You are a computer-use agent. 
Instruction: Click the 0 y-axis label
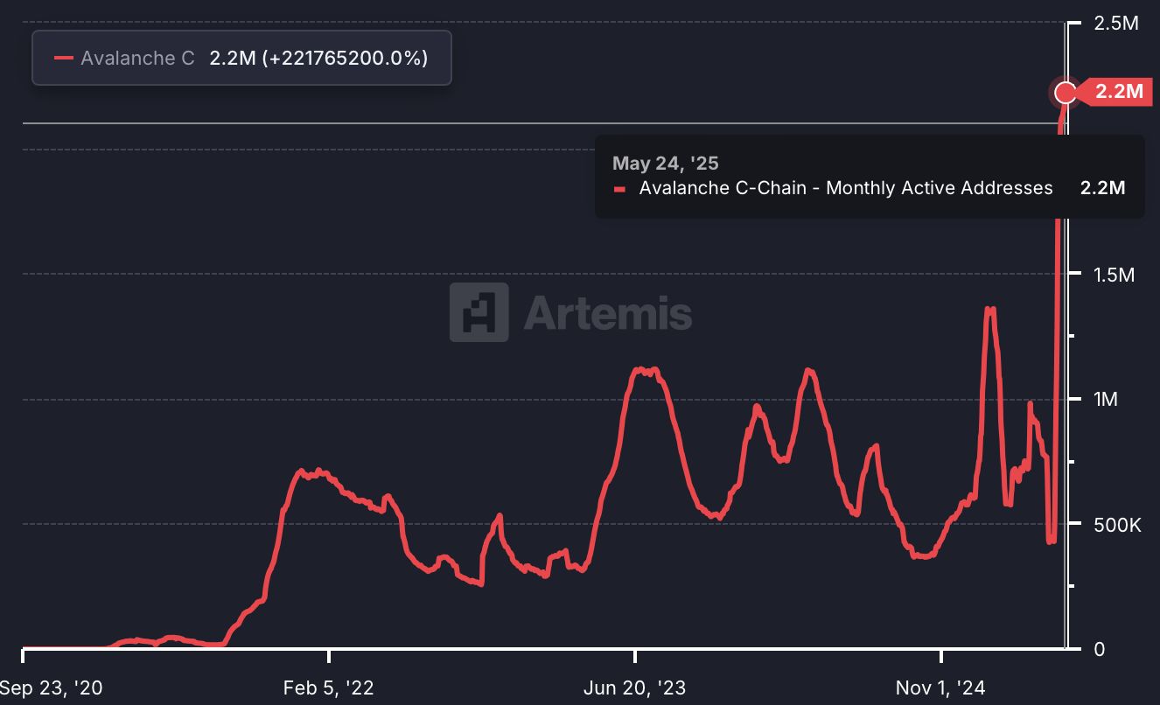(1100, 649)
